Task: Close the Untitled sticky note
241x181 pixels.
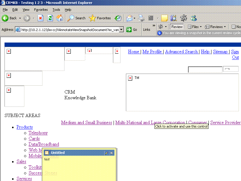Action: (x=111, y=153)
